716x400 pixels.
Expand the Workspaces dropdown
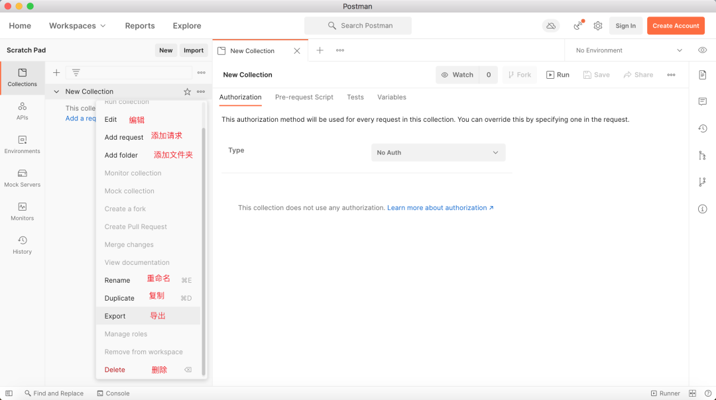77,26
